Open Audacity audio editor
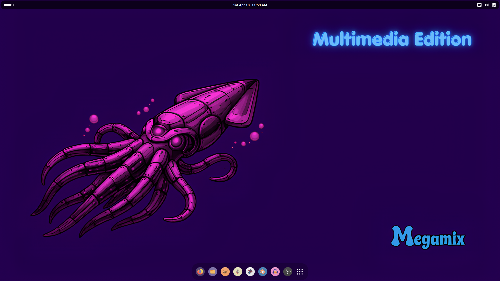Screen dimensions: 500x281 pos(275,272)
